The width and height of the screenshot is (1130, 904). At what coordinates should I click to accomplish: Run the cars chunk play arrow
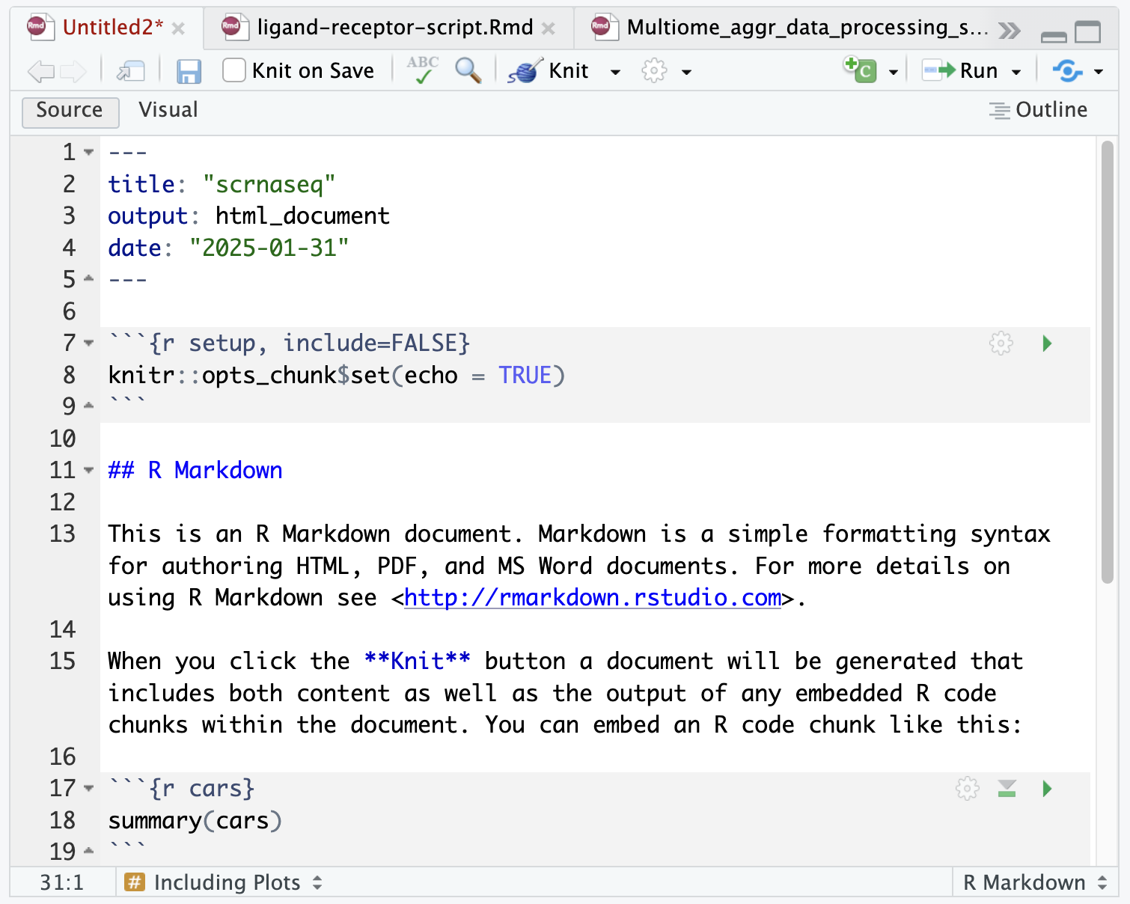1047,788
